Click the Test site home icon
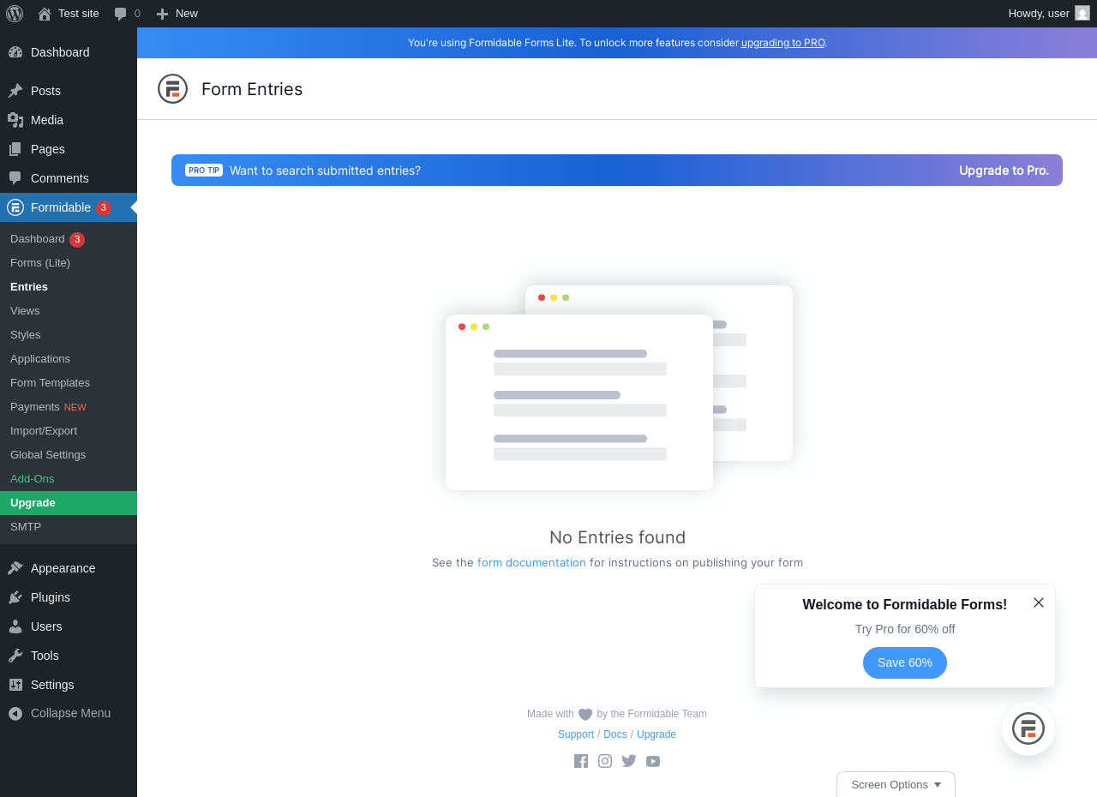Image resolution: width=1097 pixels, height=797 pixels. click(45, 14)
